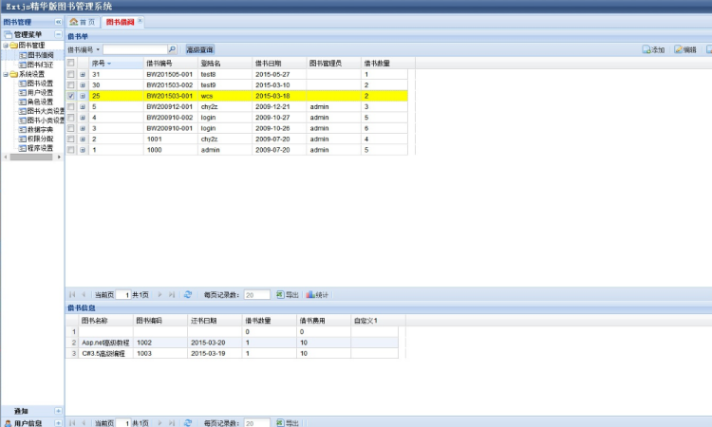Click the 高级查询 button
712x427 pixels.
(199, 49)
